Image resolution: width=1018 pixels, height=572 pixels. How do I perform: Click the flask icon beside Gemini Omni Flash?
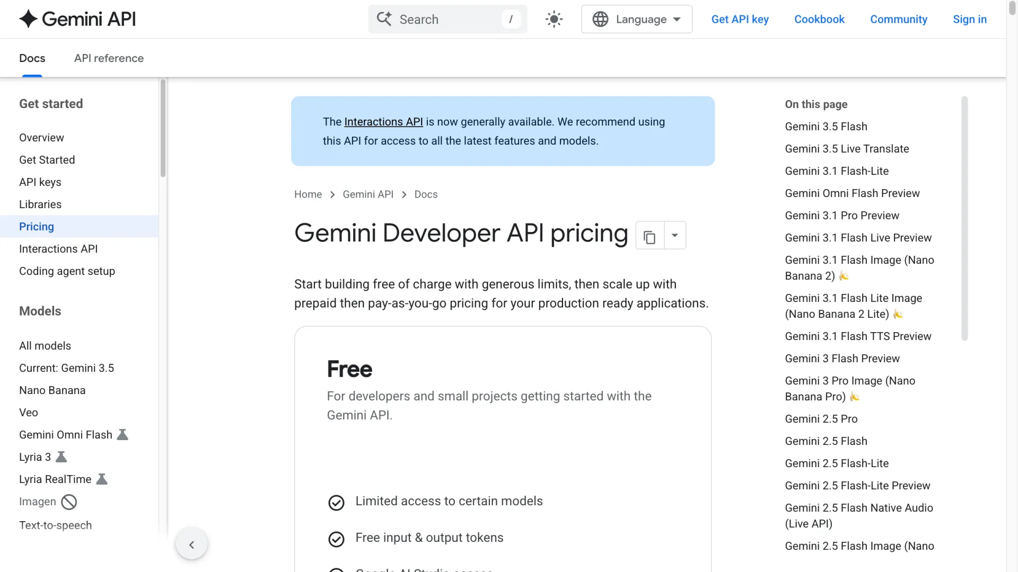point(122,435)
